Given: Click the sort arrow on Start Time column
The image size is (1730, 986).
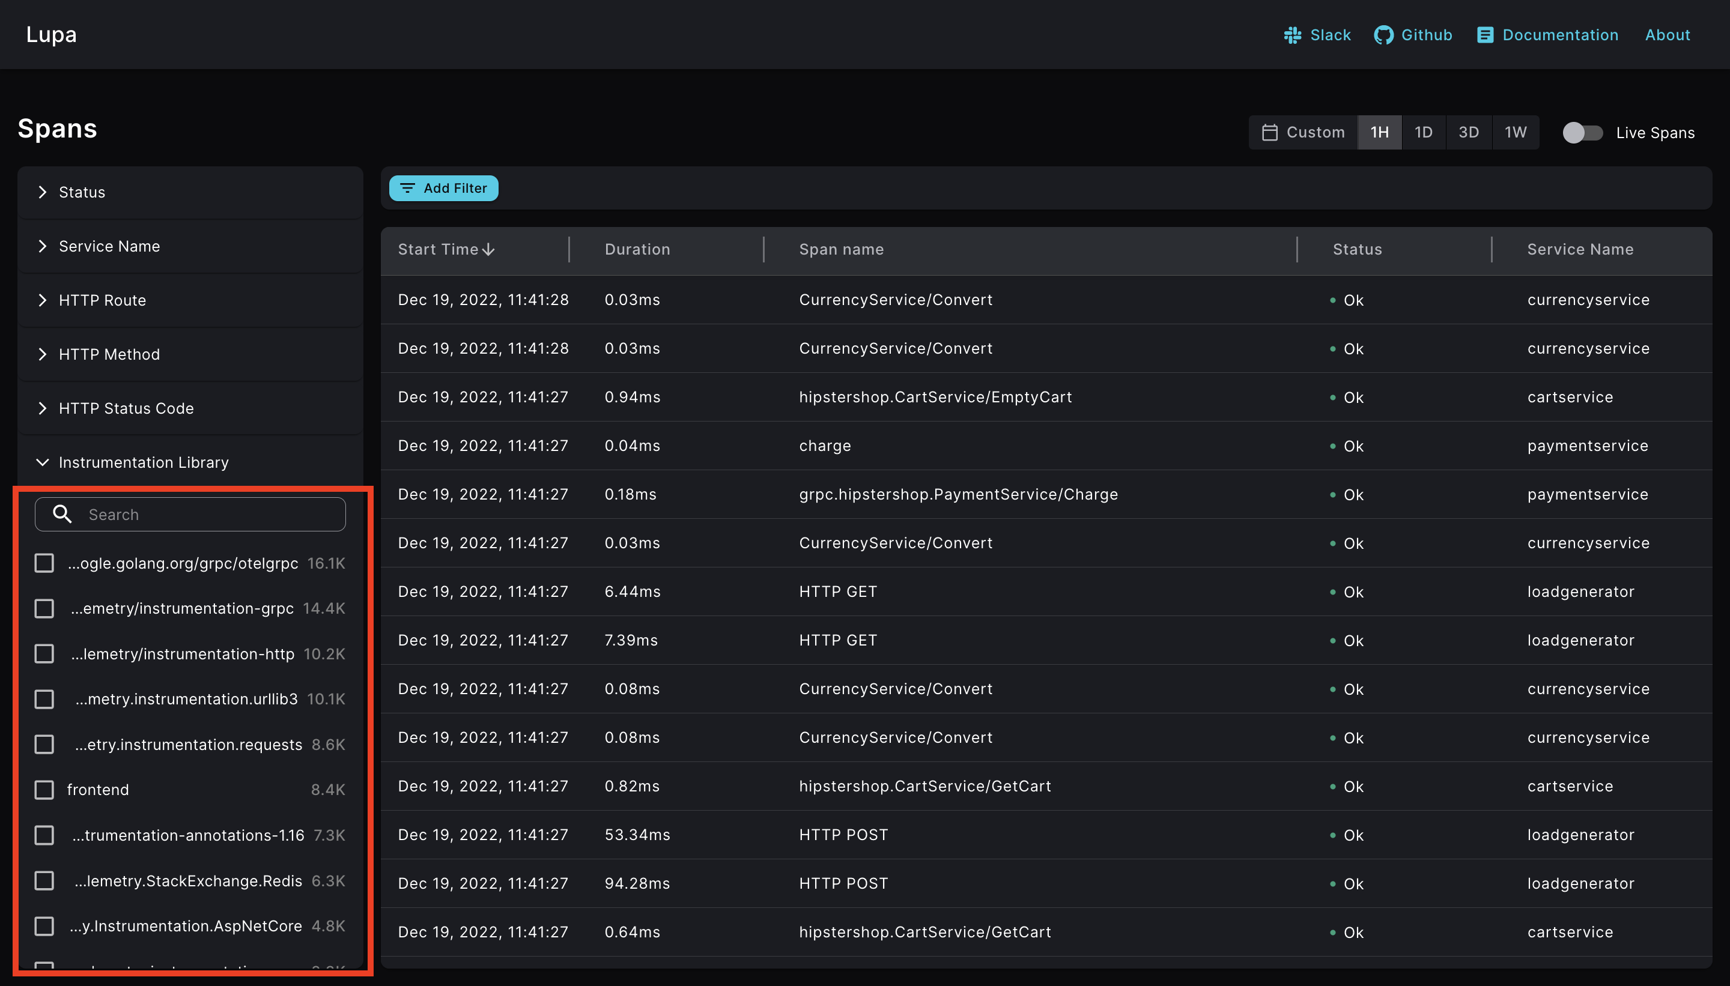Looking at the screenshot, I should (x=489, y=249).
